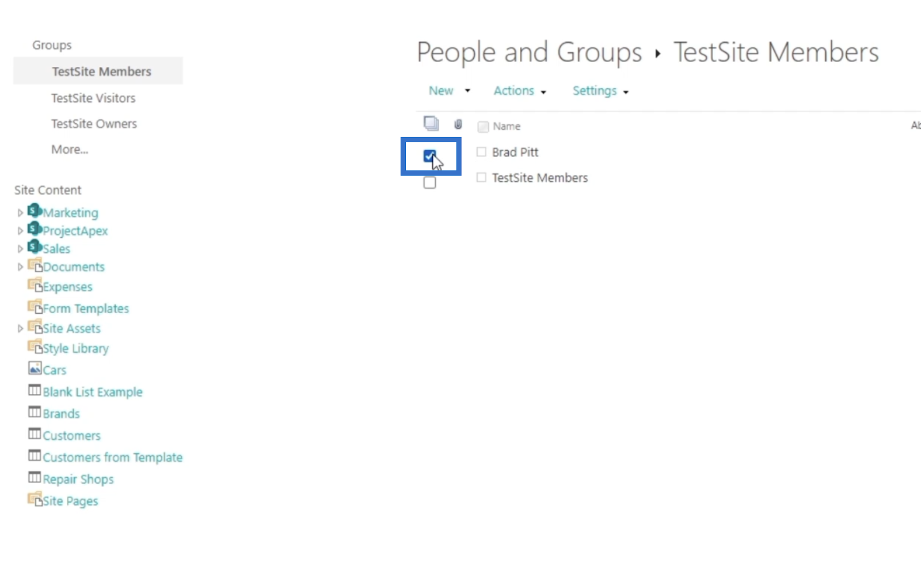Open the New dropdown arrow
Screen dimensions: 921x585
pyautogui.click(x=467, y=91)
